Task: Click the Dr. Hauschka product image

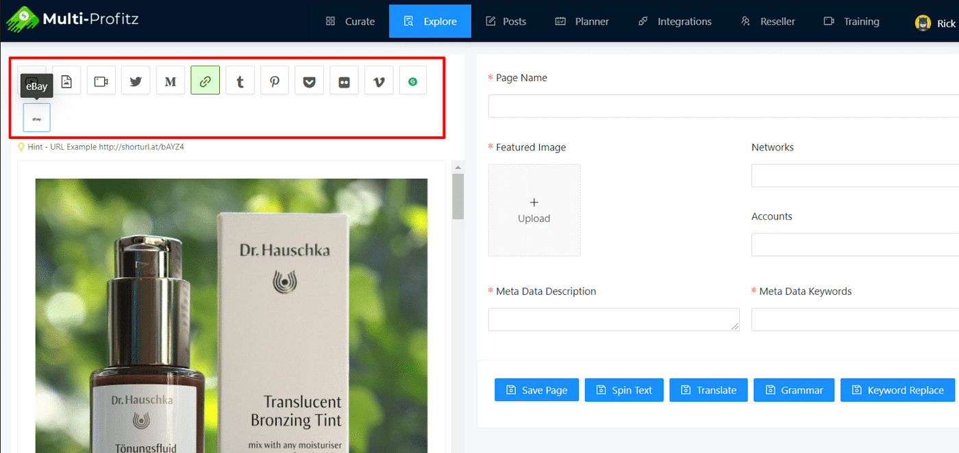Action: point(232,315)
